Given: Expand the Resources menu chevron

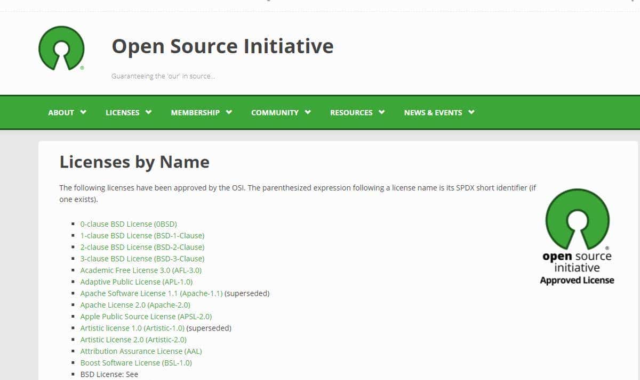Looking at the screenshot, I should pyautogui.click(x=382, y=112).
